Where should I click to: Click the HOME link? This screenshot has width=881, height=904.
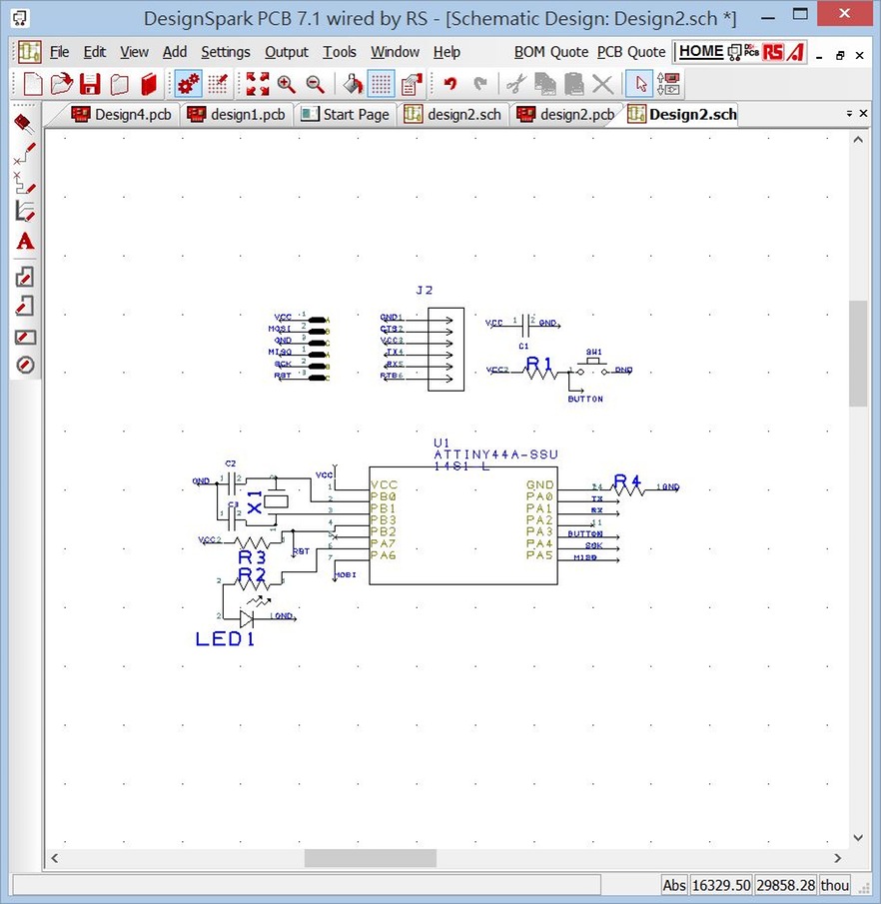pos(700,51)
